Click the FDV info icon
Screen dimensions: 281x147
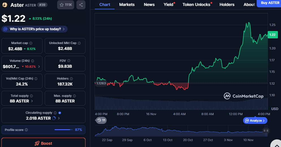click(x=69, y=61)
